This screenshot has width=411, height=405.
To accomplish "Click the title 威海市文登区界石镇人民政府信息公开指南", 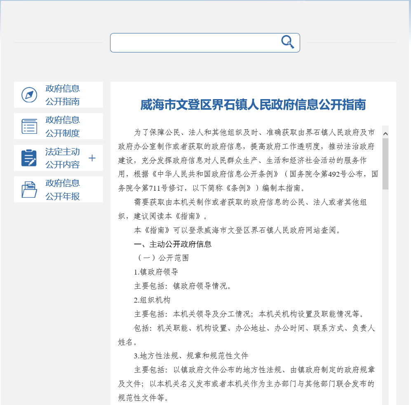I will tap(253, 105).
